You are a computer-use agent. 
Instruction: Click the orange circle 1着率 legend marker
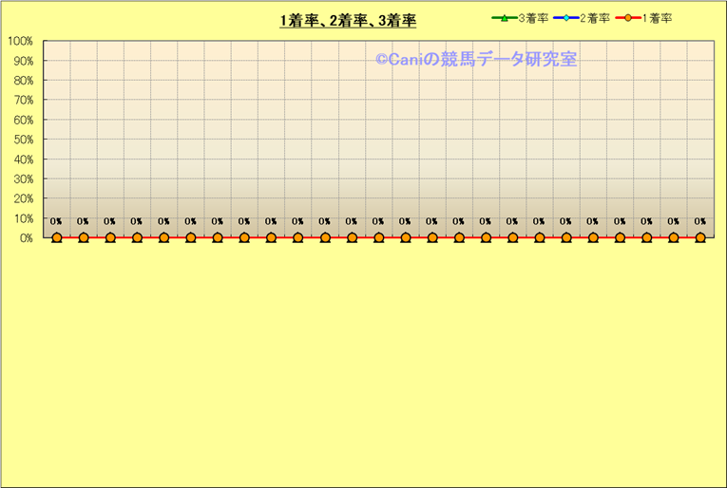[x=628, y=18]
